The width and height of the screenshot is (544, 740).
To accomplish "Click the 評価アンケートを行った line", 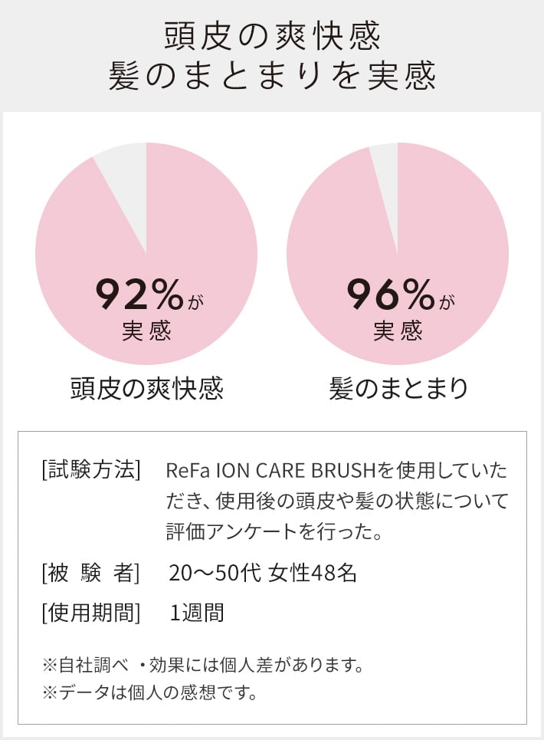I will pyautogui.click(x=274, y=531).
